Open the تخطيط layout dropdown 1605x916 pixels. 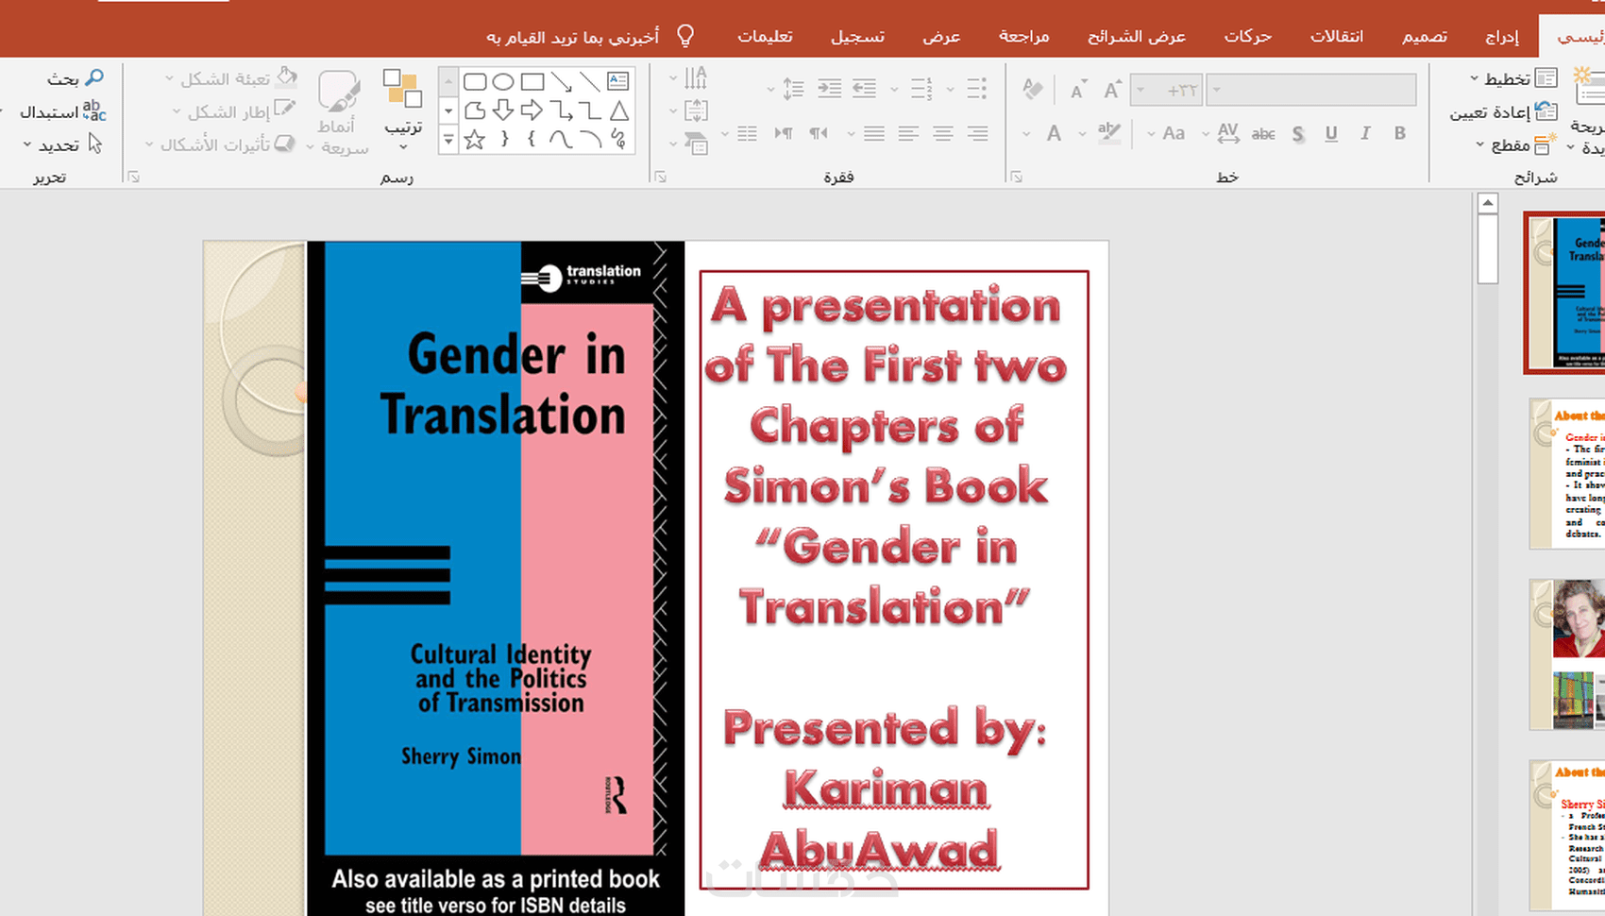point(1513,78)
